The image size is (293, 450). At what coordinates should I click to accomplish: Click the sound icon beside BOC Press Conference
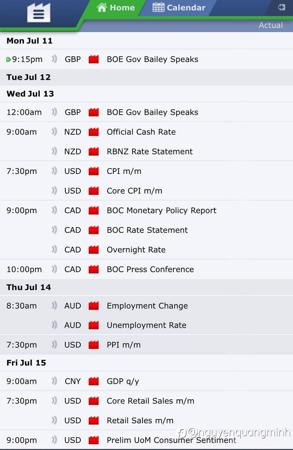click(54, 269)
